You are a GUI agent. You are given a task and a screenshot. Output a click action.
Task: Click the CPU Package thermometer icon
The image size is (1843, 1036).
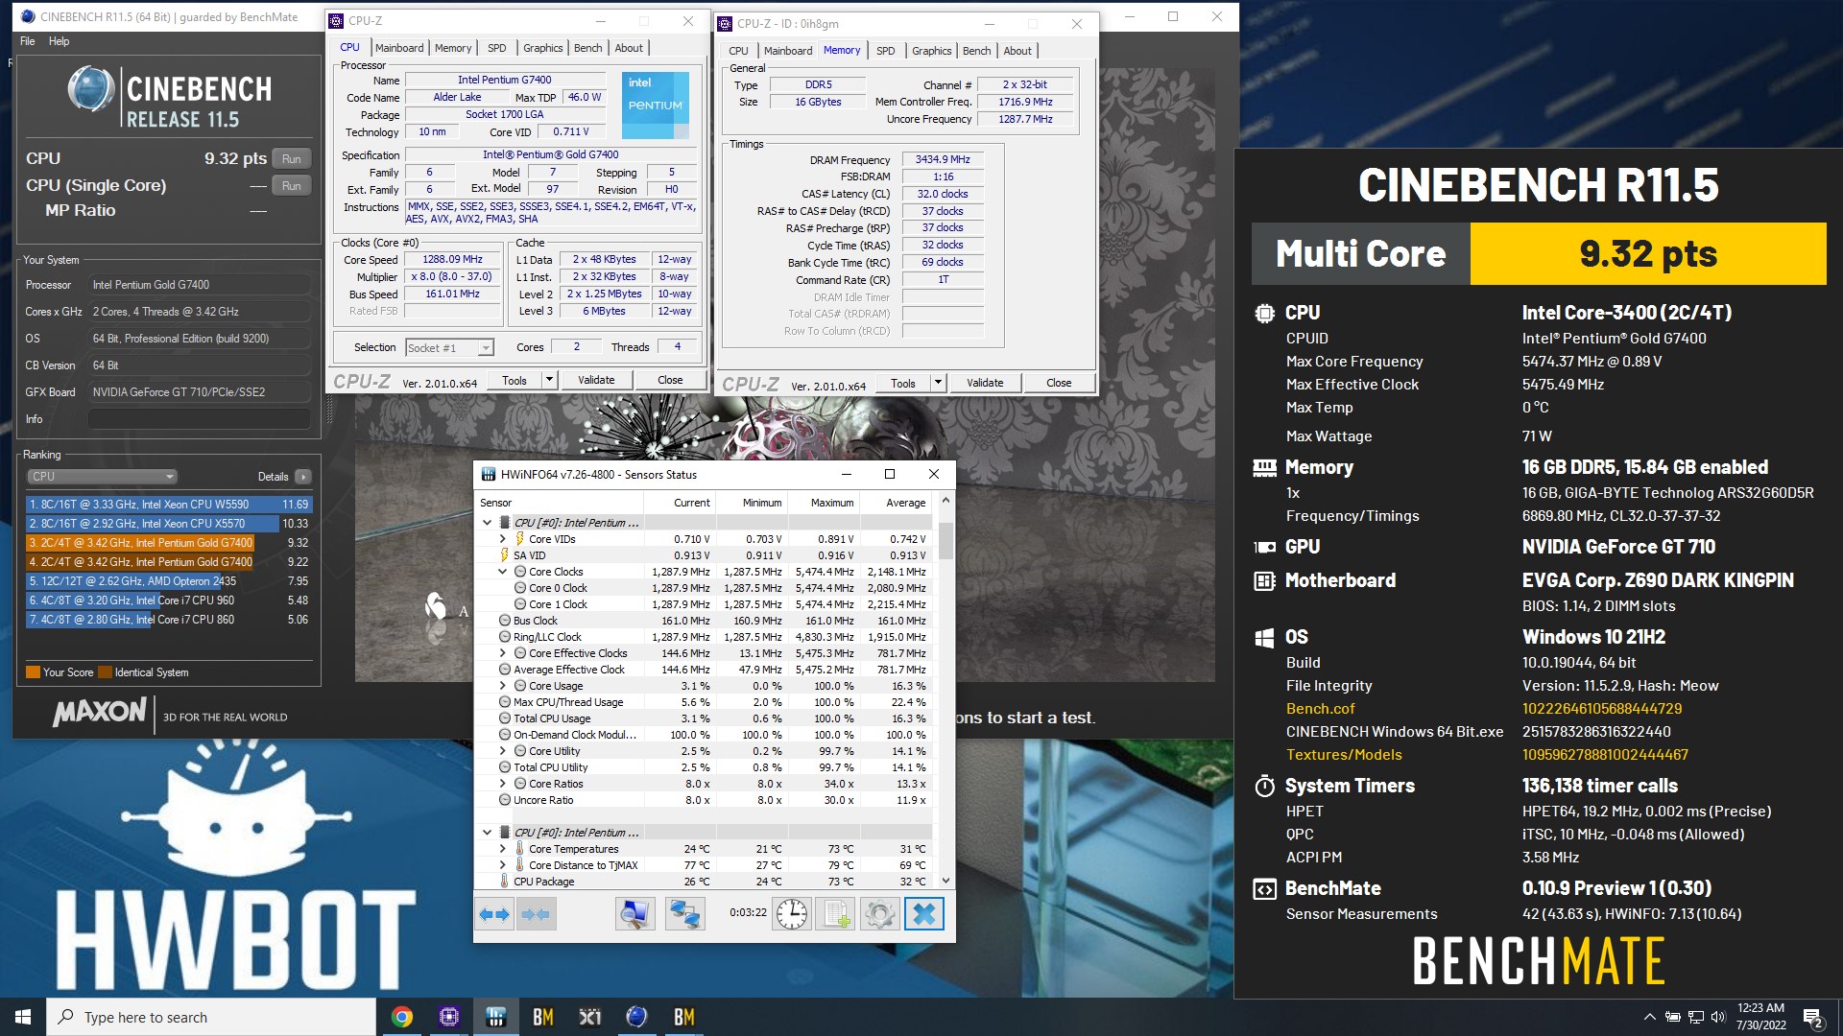tap(504, 882)
